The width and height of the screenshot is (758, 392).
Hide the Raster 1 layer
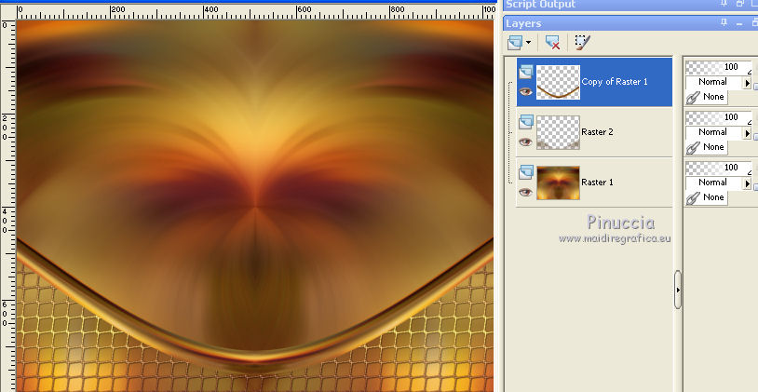tap(526, 192)
